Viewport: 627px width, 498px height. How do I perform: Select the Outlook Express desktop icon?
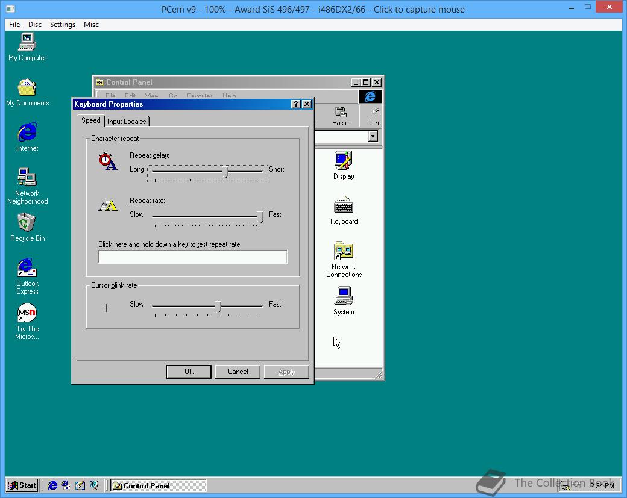27,276
